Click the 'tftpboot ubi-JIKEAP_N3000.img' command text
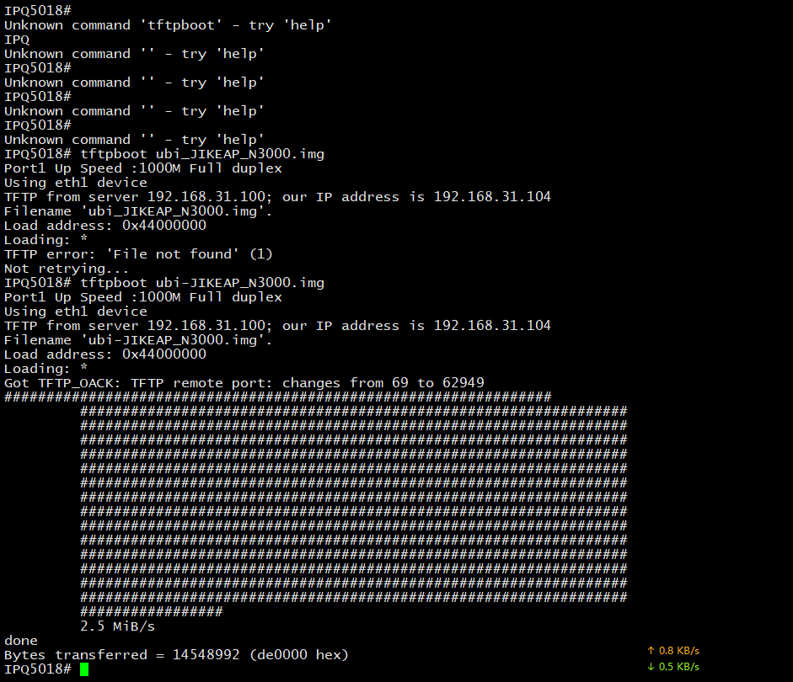The width and height of the screenshot is (793, 682). [x=202, y=283]
